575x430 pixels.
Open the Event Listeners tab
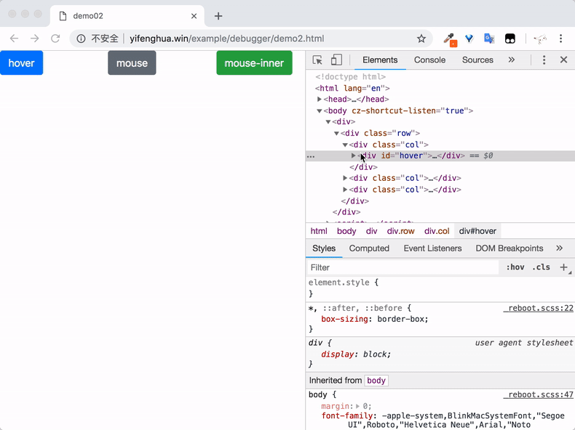(x=433, y=248)
